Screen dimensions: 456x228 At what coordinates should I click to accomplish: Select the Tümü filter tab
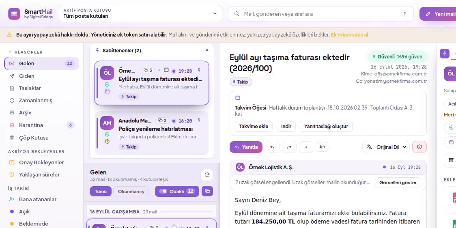point(101,191)
